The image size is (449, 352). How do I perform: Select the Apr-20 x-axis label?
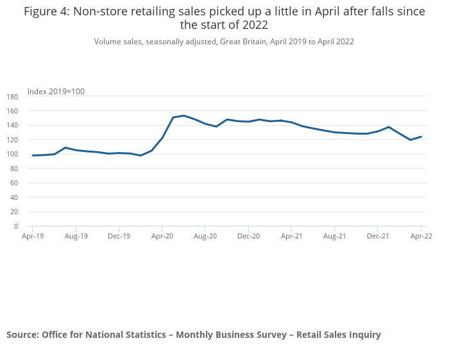(x=162, y=236)
